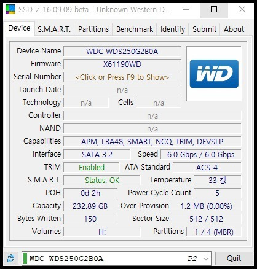Reveal serial number via Click or Press F9 field

point(122,77)
